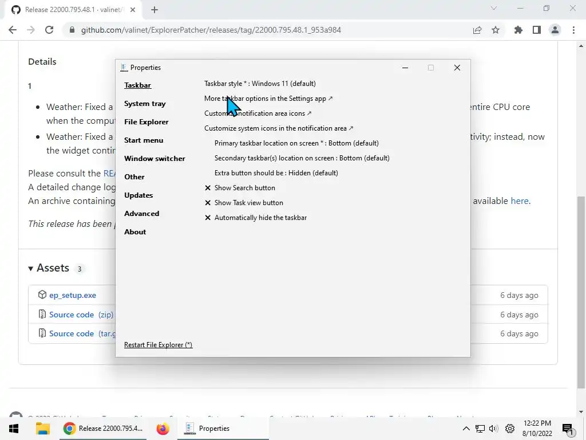Image resolution: width=586 pixels, height=440 pixels.
Task: Open File Explorer from taskbar
Action: coord(42,429)
